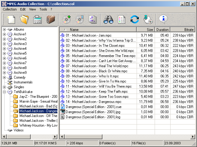Click the blue refresh arrows icon

(x=135, y=19)
